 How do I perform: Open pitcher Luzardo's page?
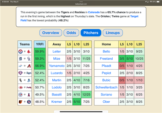click(57, 73)
